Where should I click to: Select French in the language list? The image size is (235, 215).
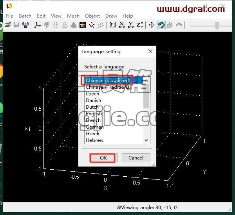pos(114,120)
